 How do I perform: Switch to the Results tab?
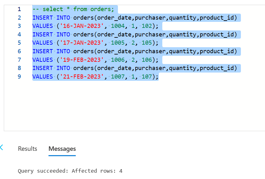click(27, 149)
